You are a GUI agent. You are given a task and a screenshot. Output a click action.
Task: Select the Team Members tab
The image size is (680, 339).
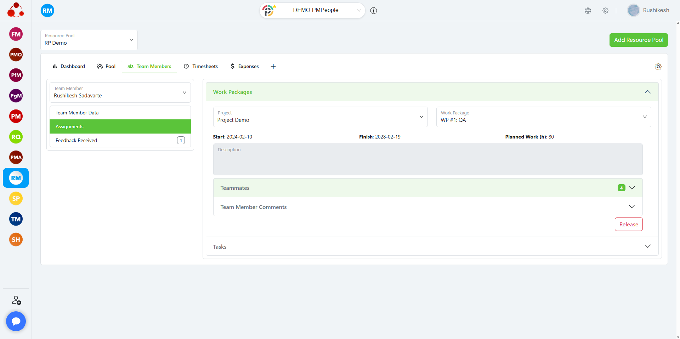click(149, 66)
